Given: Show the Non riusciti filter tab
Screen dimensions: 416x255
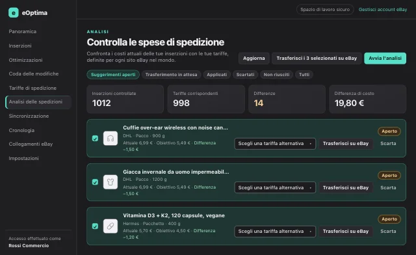Looking at the screenshot, I should (x=276, y=75).
